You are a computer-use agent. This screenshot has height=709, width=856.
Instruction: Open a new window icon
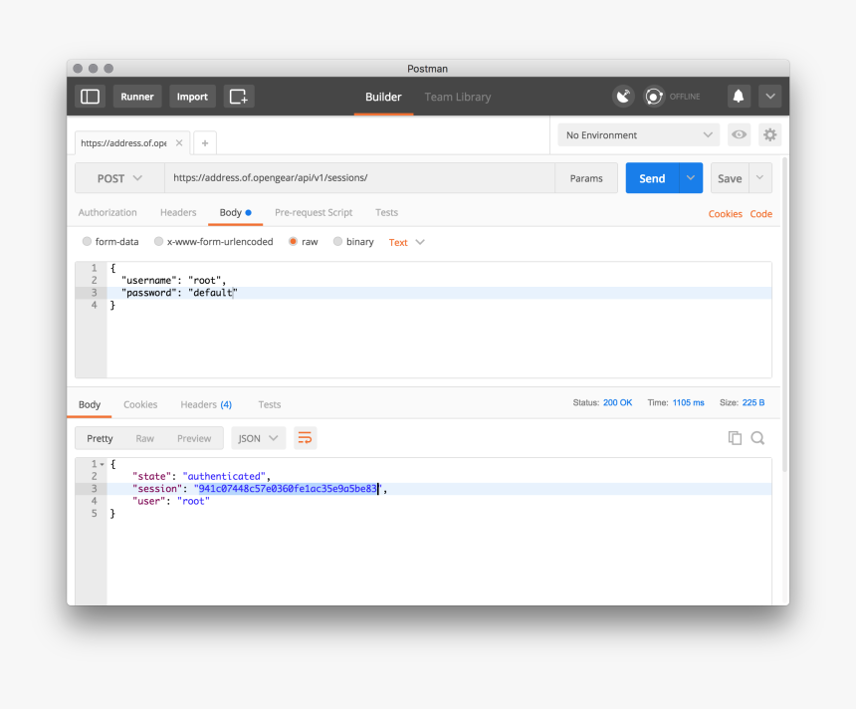(239, 97)
